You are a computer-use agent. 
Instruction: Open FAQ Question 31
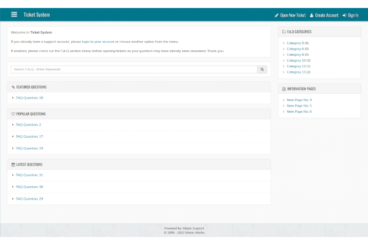29,175
